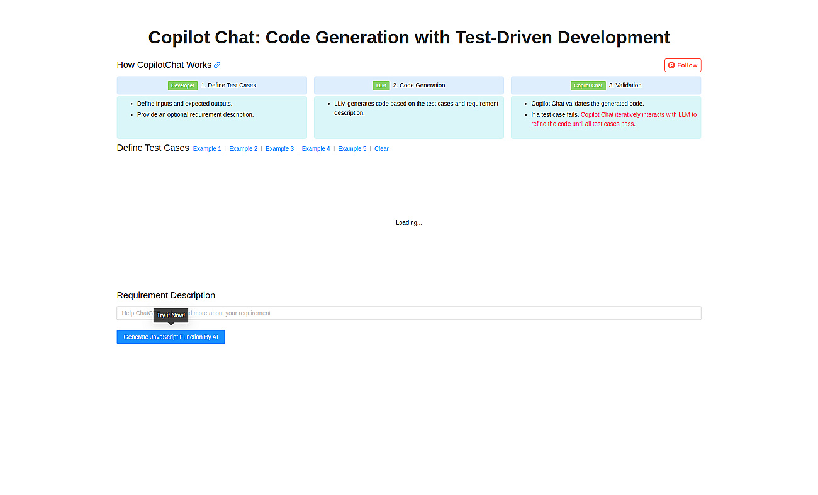Click Generate JavaScript Function By AI button
Screen dimensions: 818x495
(x=171, y=337)
